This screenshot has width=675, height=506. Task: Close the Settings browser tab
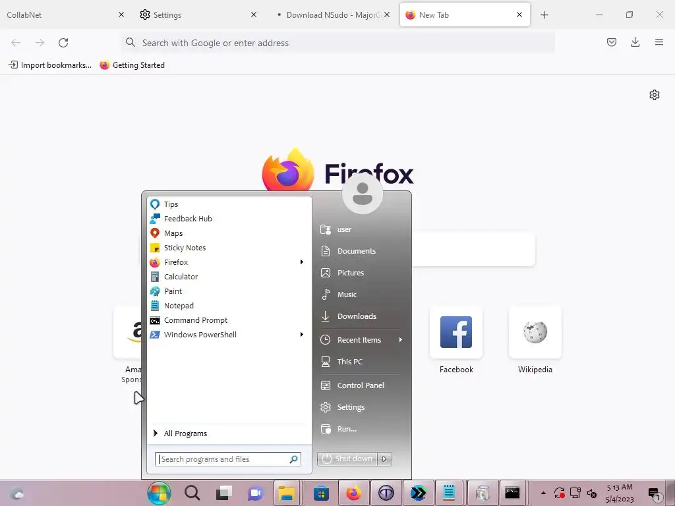coord(254,14)
